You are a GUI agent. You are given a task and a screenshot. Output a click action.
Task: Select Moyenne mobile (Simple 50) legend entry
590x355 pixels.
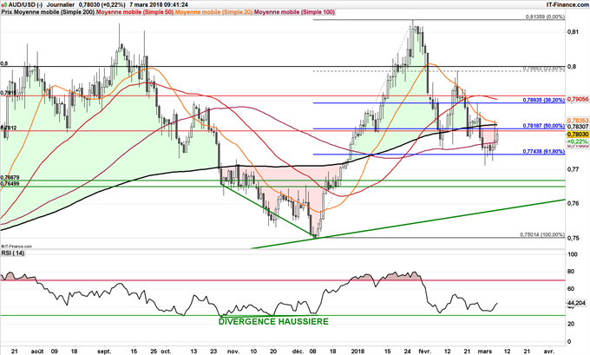134,12
